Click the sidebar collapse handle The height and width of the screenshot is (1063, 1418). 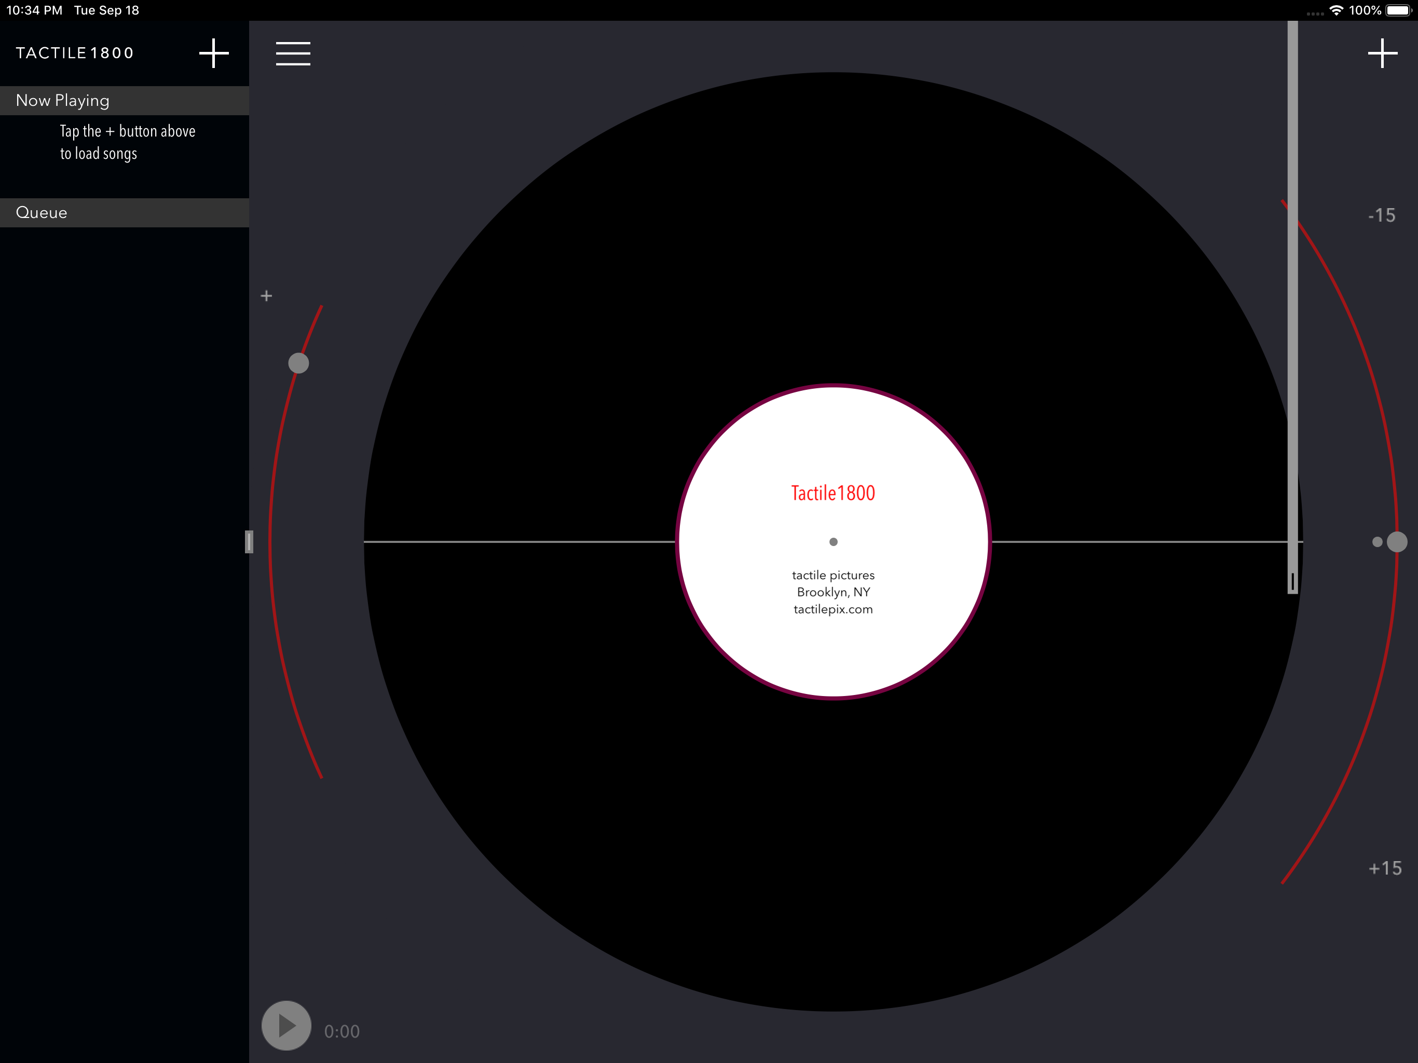[249, 542]
